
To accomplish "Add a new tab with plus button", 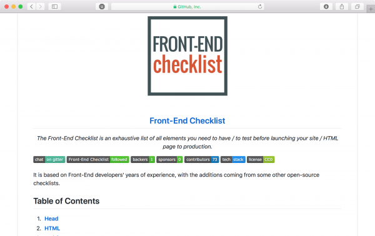I will [x=371, y=9].
